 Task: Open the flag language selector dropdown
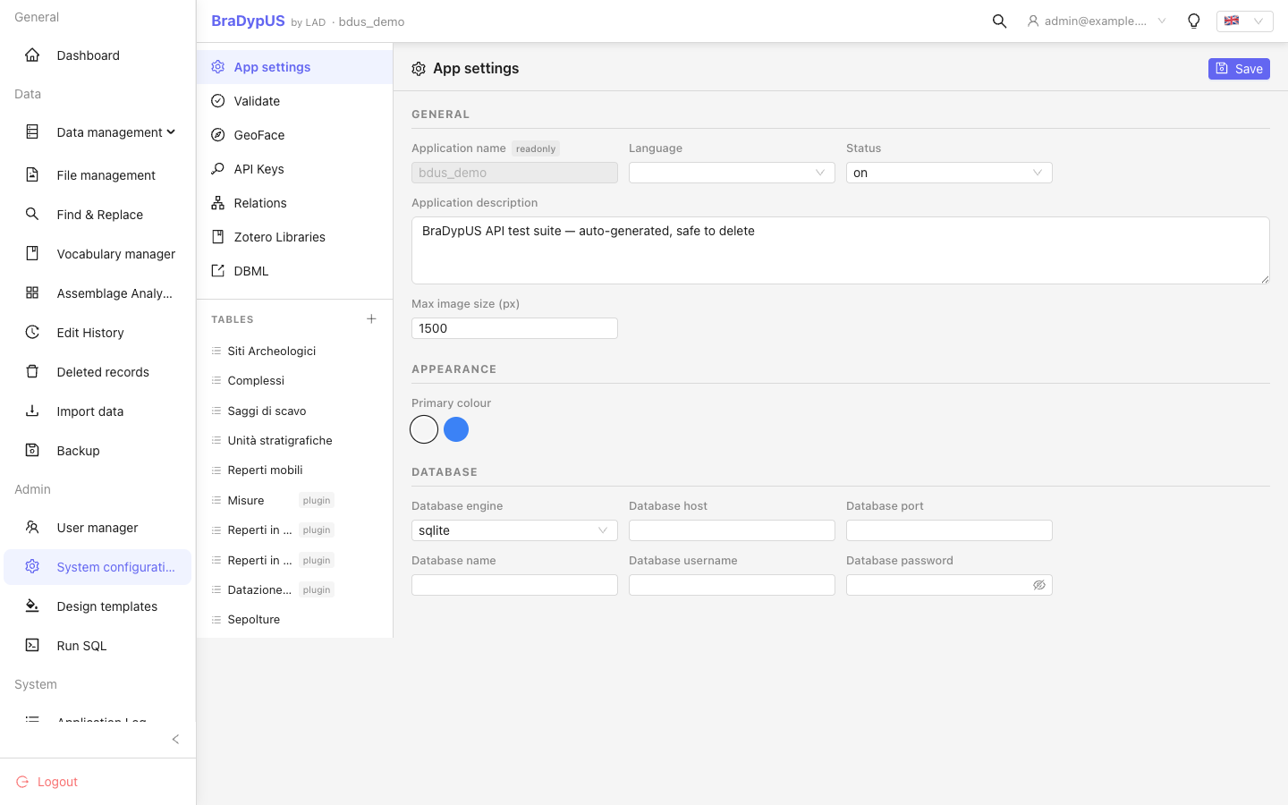click(x=1244, y=21)
